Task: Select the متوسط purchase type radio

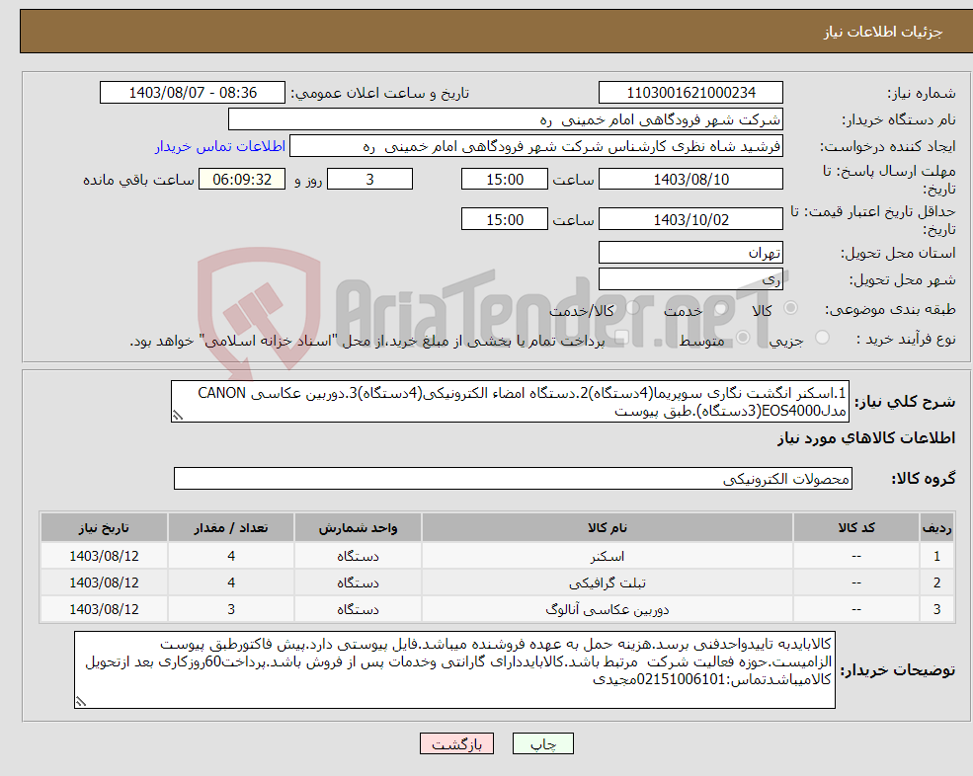Action: tap(742, 338)
